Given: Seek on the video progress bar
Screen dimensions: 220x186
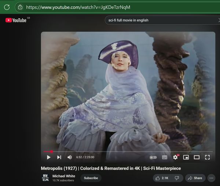Looking at the screenshot, I should tap(128, 152).
